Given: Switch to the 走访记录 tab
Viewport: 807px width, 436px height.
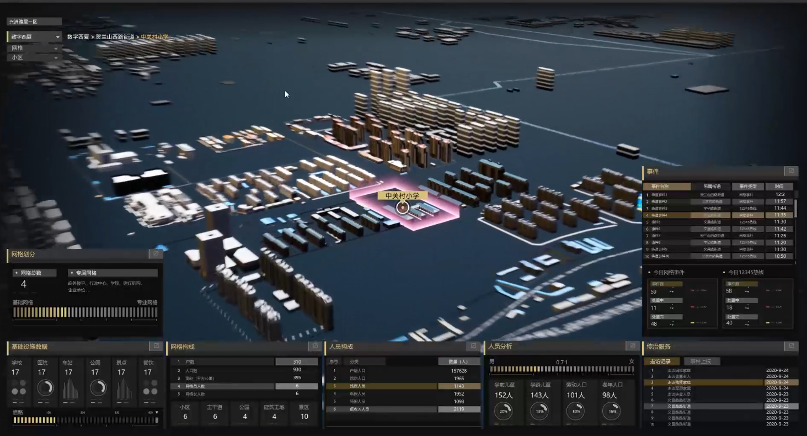Looking at the screenshot, I should (x=661, y=361).
